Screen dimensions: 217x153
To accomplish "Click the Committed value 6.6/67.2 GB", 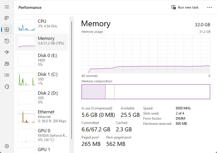I will (96, 129).
